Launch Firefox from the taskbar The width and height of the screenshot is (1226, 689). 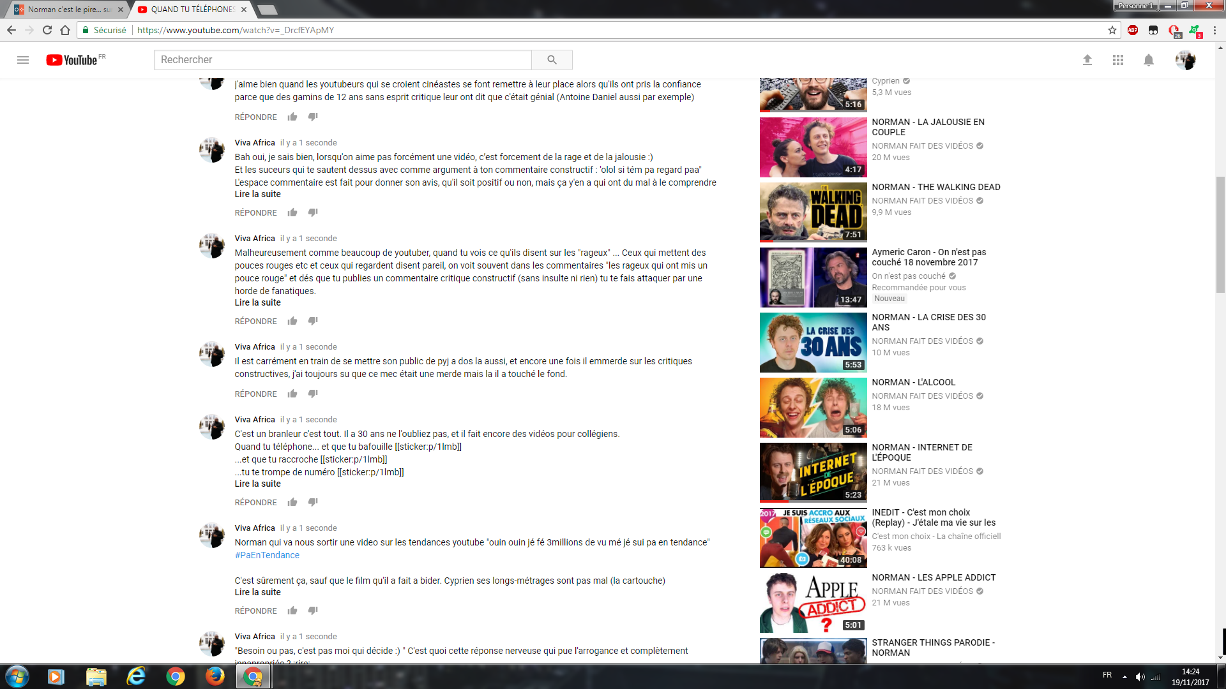tap(215, 676)
